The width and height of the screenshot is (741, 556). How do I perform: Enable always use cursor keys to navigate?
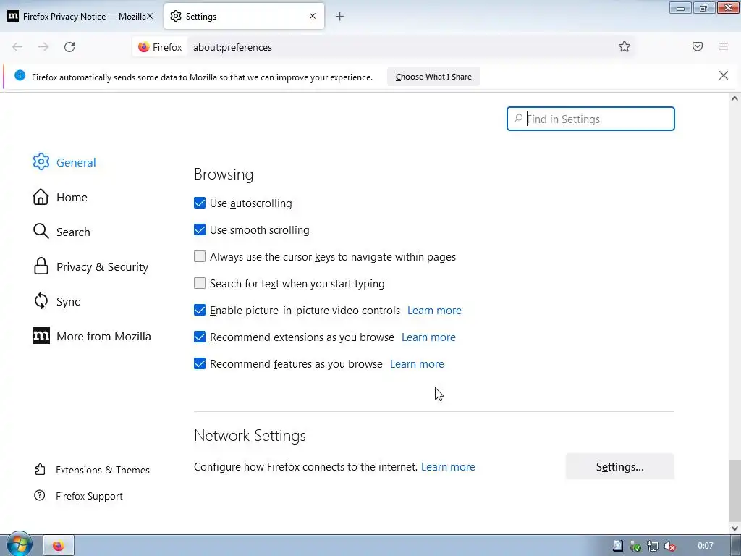200,256
